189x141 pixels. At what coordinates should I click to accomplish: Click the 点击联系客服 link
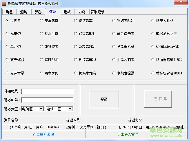pyautogui.click(x=43, y=134)
